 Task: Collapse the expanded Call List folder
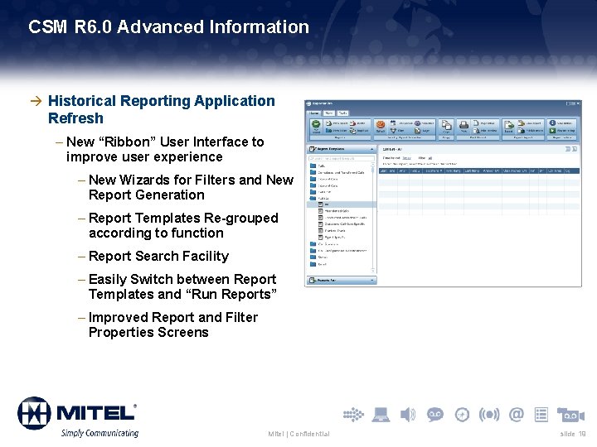pos(320,199)
